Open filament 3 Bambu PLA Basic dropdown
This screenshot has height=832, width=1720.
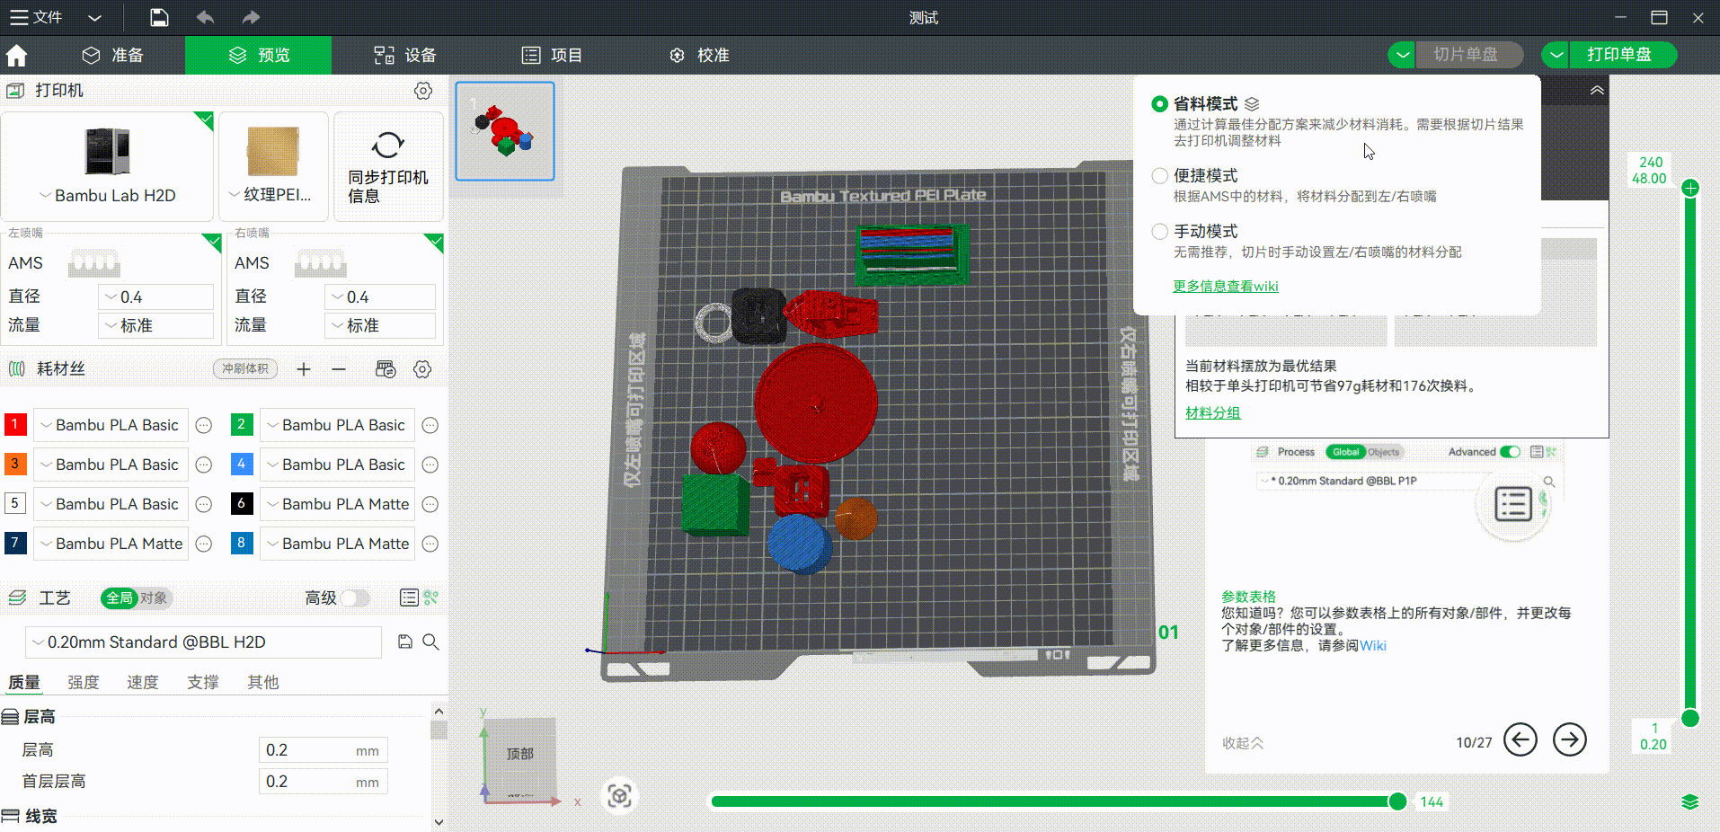(111, 465)
